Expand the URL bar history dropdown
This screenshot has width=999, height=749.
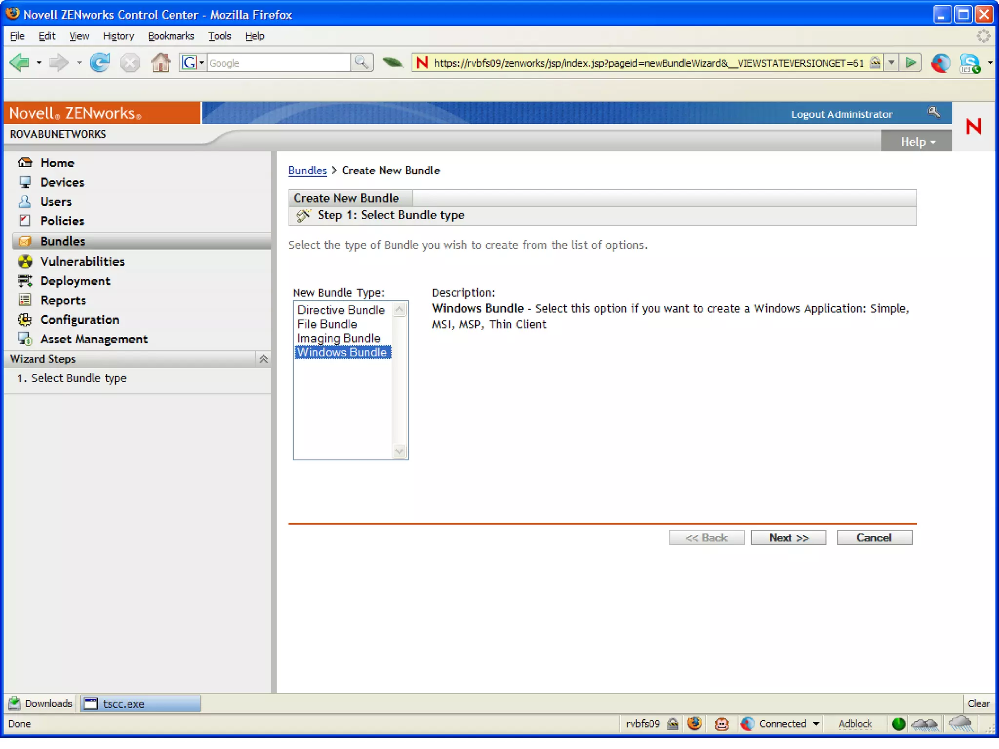tap(891, 62)
